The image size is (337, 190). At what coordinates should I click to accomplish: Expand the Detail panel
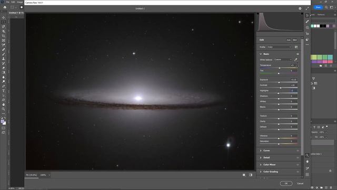point(261,158)
